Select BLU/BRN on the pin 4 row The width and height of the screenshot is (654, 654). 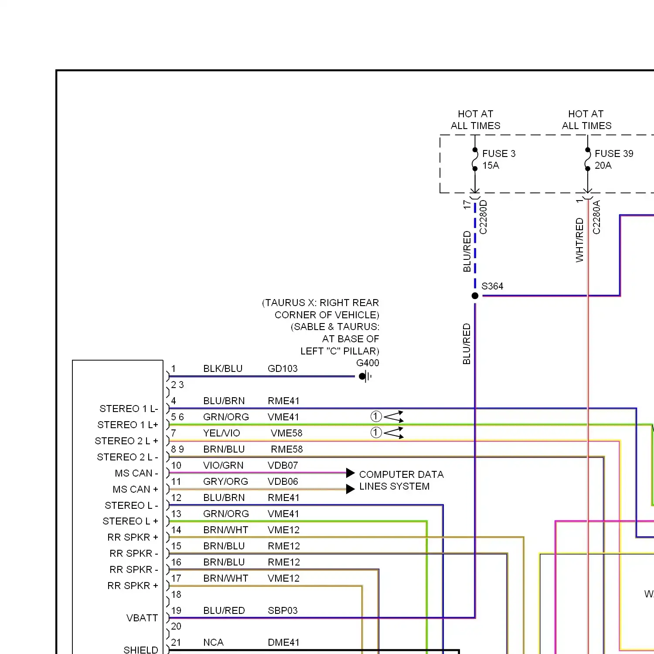(224, 401)
